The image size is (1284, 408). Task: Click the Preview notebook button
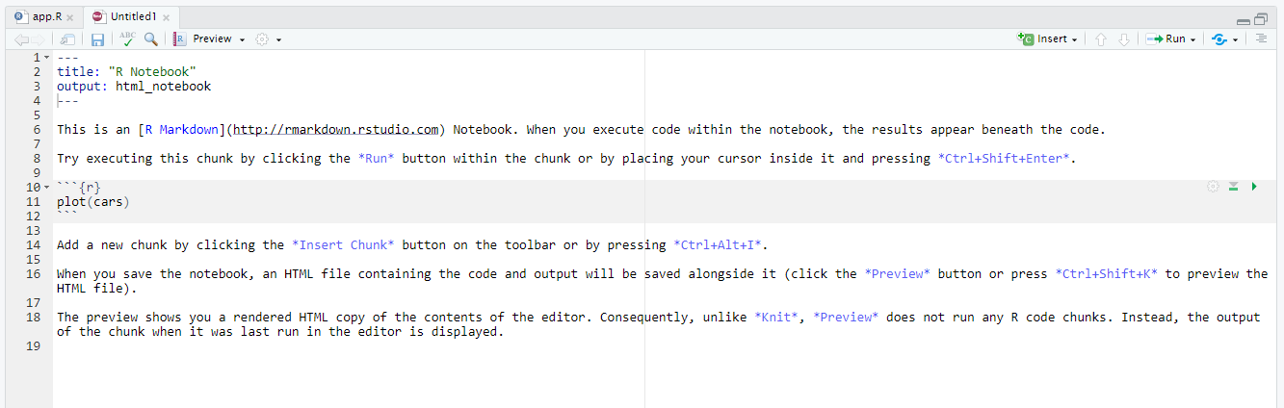tap(203, 39)
